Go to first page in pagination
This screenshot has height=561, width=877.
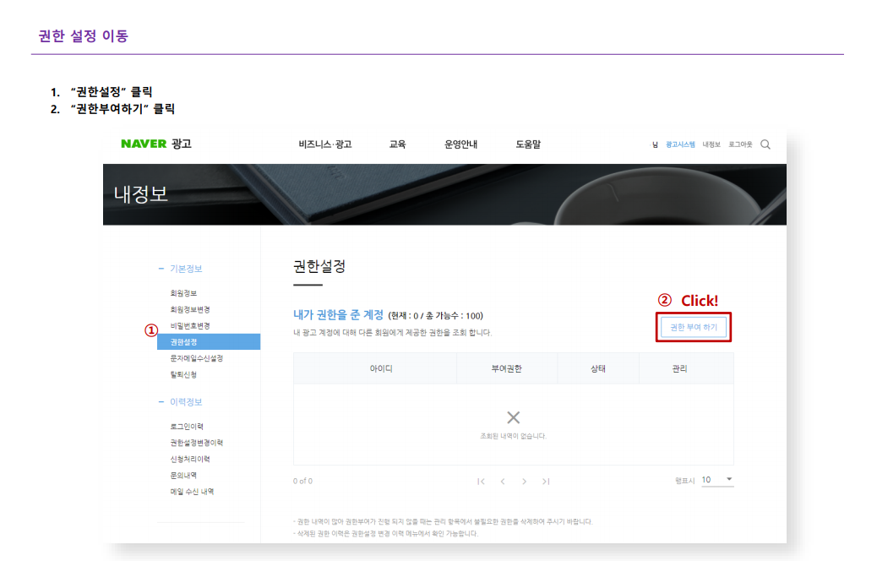481,481
